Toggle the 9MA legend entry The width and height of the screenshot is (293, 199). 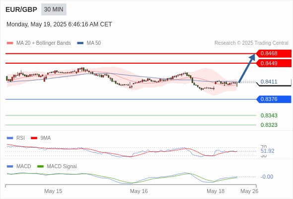pos(41,138)
